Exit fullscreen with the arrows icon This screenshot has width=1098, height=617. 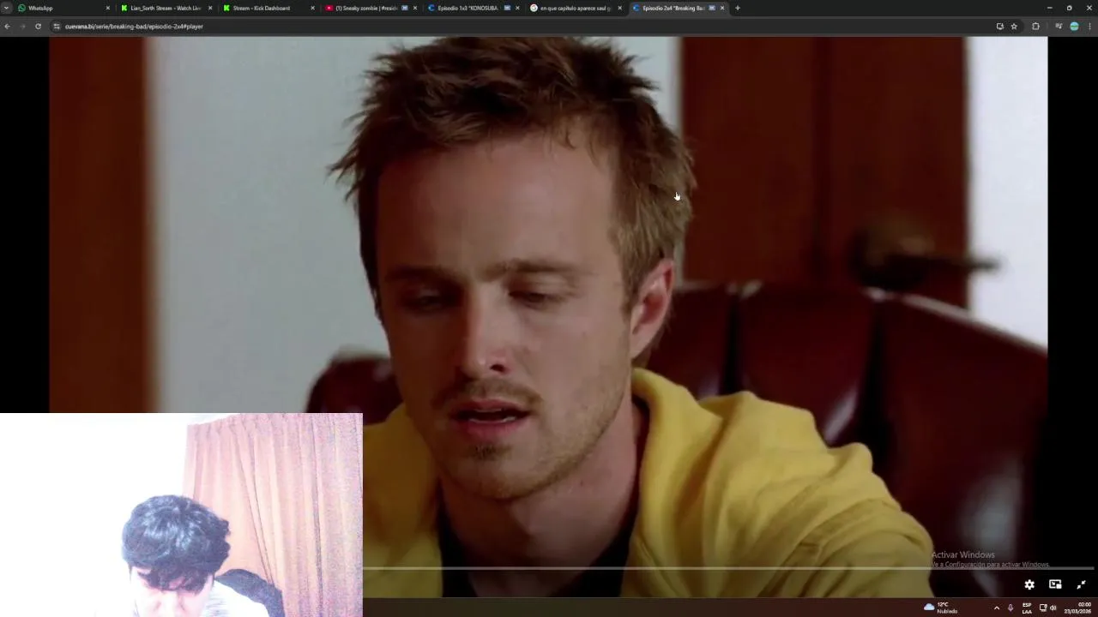(1081, 584)
